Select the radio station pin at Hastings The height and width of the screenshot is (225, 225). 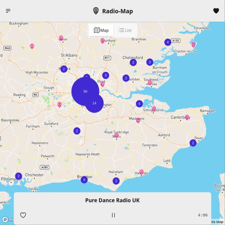click(141, 172)
